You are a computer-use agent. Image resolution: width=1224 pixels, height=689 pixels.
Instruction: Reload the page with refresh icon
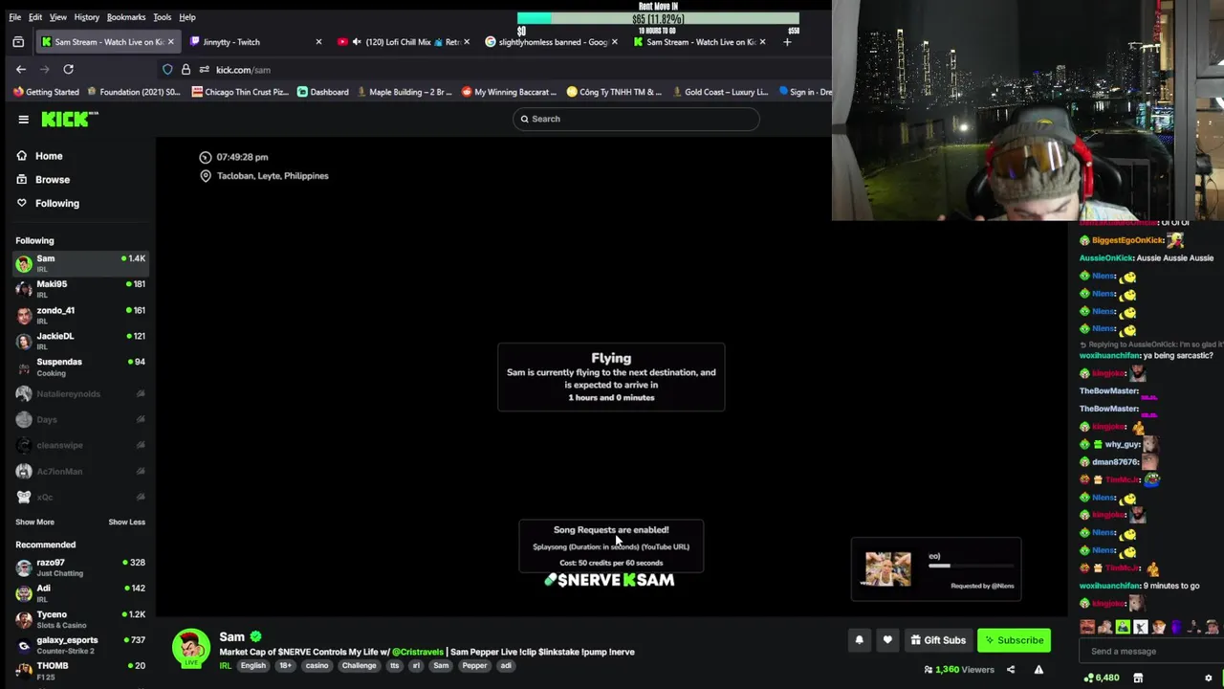[x=68, y=69]
